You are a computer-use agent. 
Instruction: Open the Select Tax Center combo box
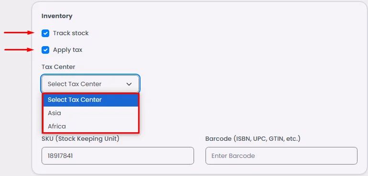pos(90,84)
